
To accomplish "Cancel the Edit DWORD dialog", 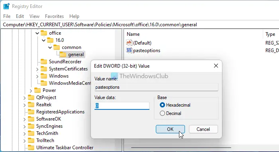I will pos(203,129).
